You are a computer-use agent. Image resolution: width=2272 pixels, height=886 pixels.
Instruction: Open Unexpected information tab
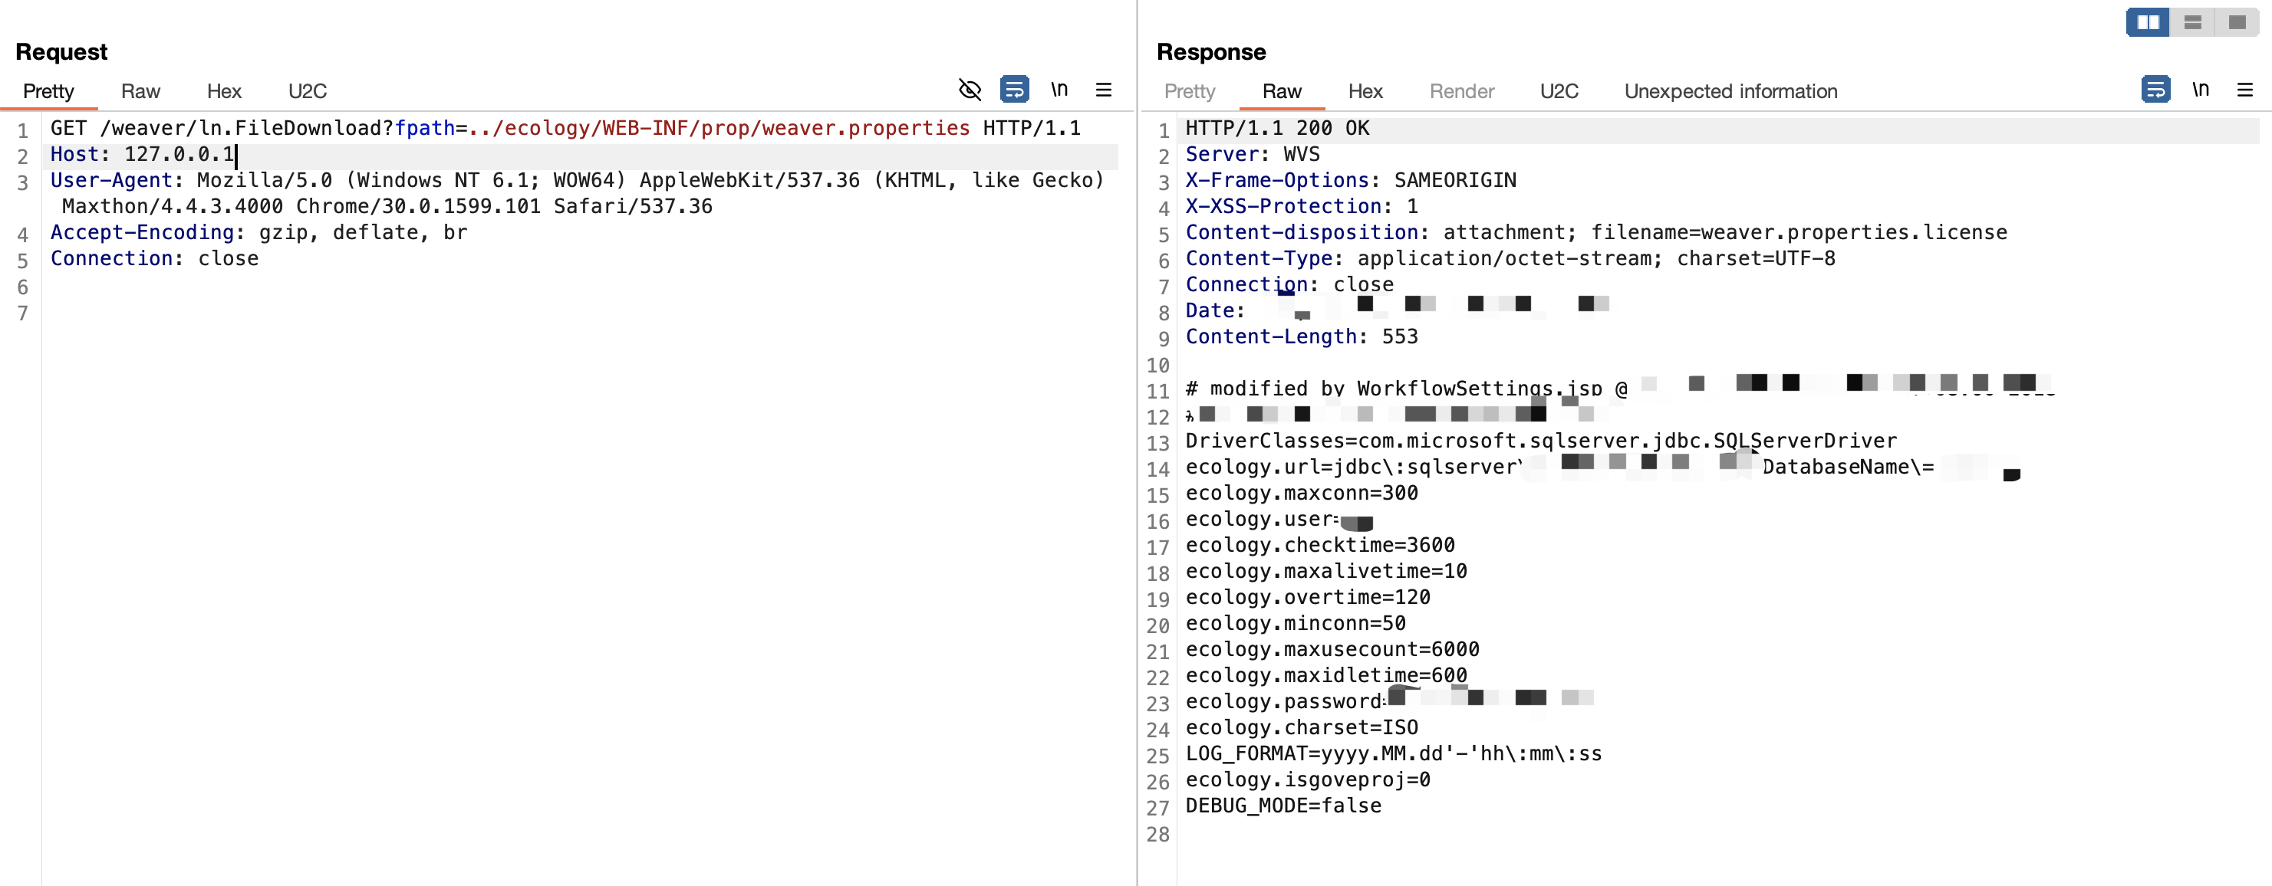tap(1730, 90)
